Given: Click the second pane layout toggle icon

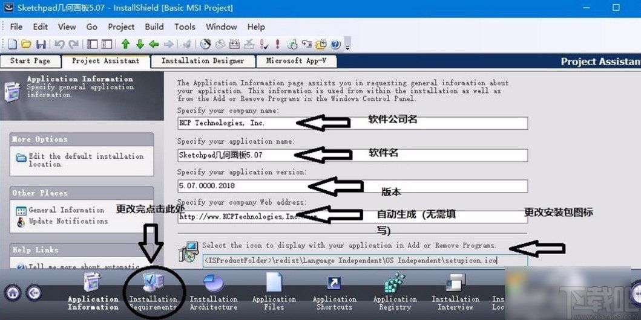Looking at the screenshot, I should 107,44.
